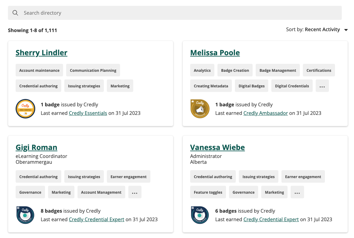This screenshot has width=354, height=238.
Task: Open Sherry Lindler's profile
Action: [x=41, y=53]
